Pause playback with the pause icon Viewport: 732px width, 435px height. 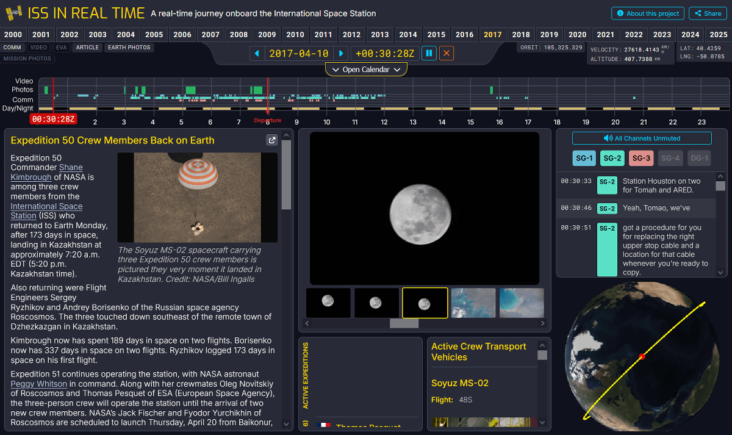[430, 54]
